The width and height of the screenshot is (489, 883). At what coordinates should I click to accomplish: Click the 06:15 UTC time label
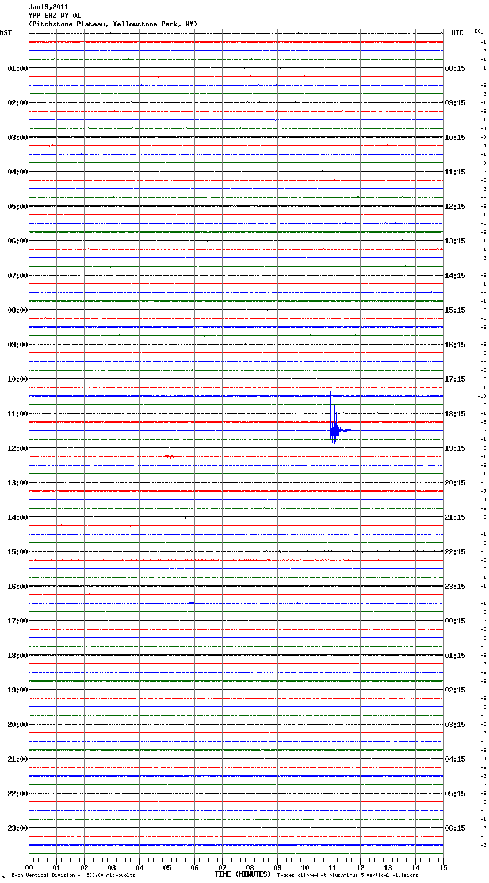[455, 828]
